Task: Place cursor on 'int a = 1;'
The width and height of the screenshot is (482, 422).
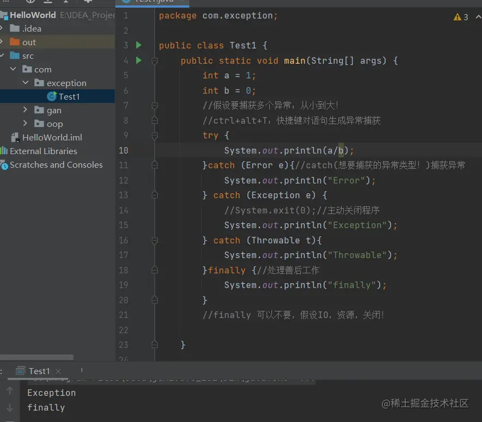Action: (x=229, y=75)
